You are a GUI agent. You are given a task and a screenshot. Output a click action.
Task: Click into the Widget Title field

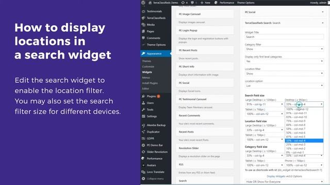(284, 37)
